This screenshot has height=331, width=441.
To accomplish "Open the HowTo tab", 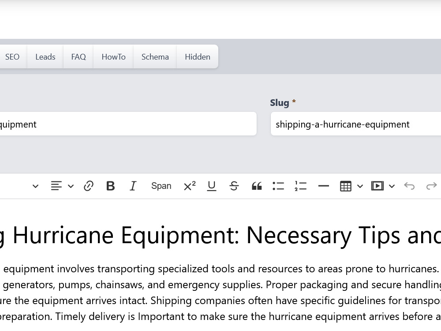I will click(114, 56).
